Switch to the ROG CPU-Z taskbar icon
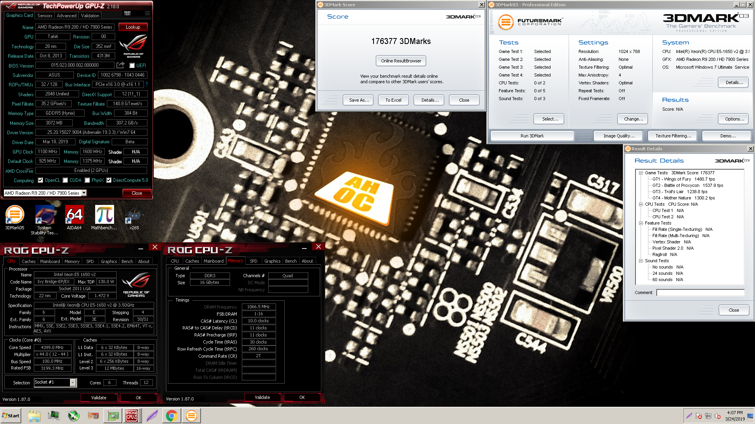755x424 pixels. (132, 416)
